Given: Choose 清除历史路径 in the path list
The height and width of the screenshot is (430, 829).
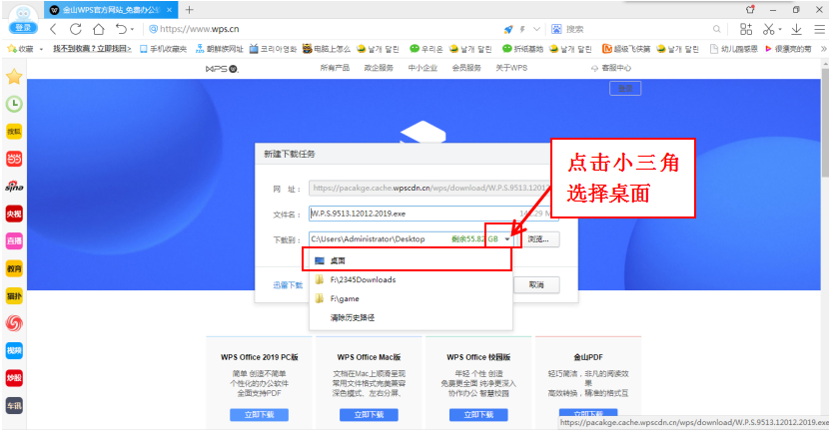Looking at the screenshot, I should point(411,318).
